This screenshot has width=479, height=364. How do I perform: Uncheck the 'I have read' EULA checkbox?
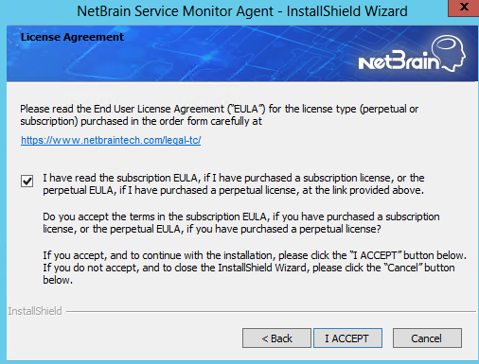point(27,181)
